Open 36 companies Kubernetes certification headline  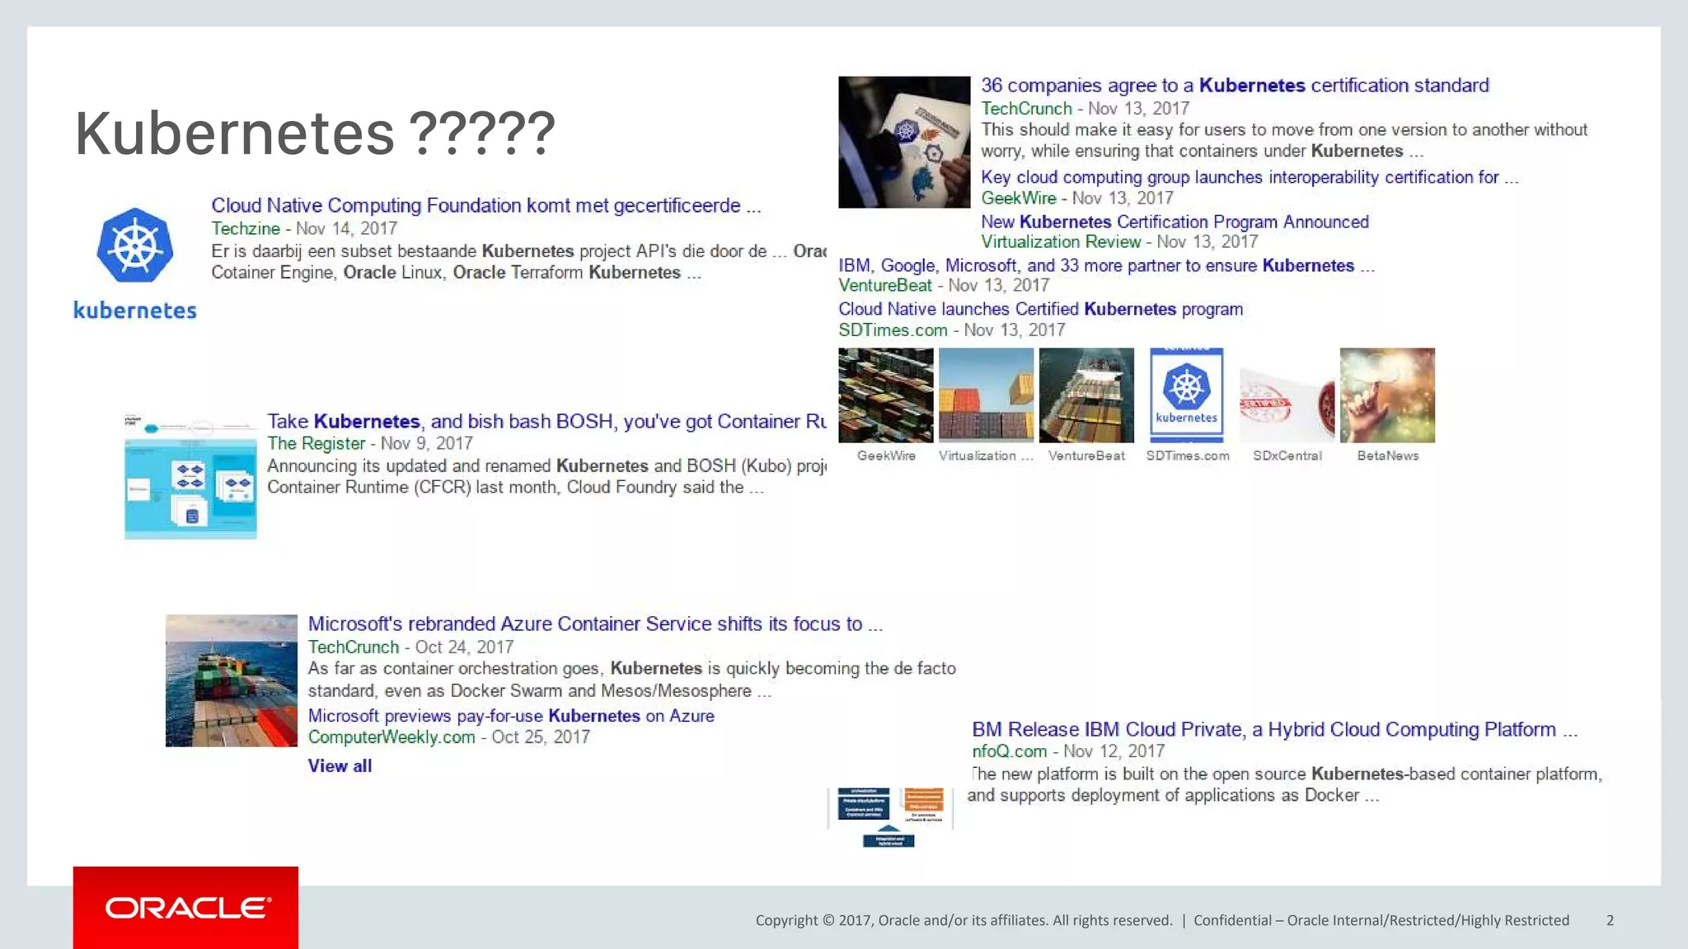1234,86
